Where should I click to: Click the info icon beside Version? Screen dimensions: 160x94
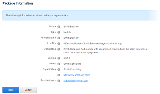pyautogui.click(x=59, y=58)
